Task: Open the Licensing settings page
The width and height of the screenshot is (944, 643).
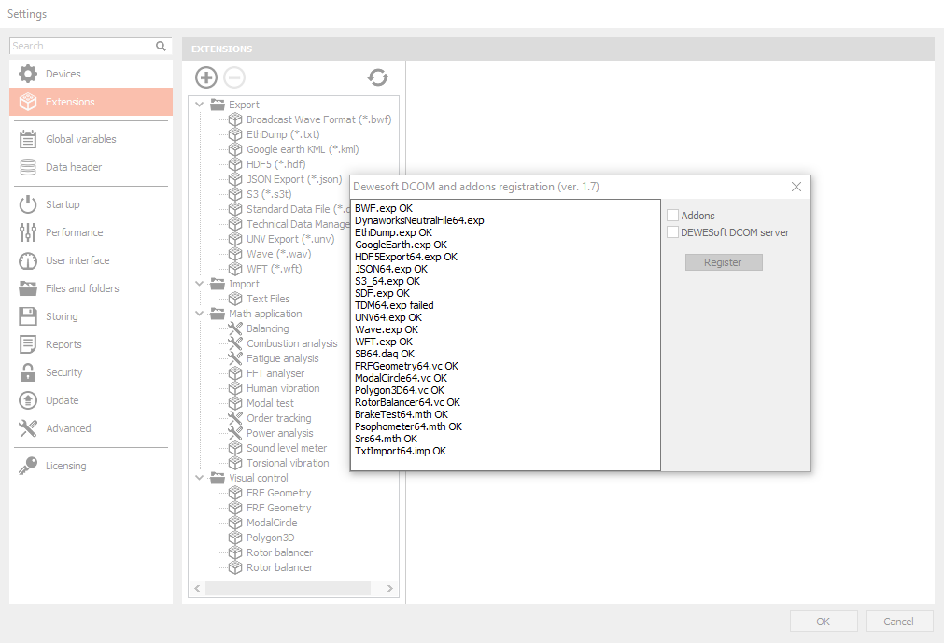Action: (91, 466)
